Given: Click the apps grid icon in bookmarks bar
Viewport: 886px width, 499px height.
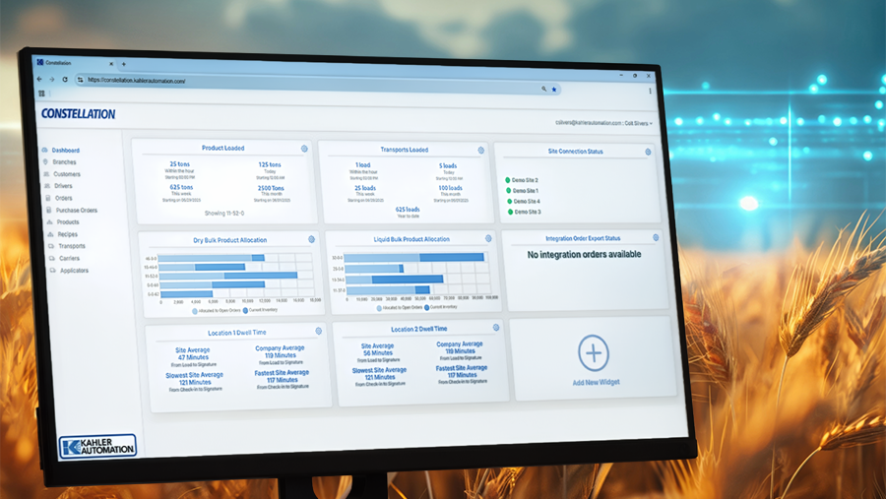Looking at the screenshot, I should tap(41, 94).
